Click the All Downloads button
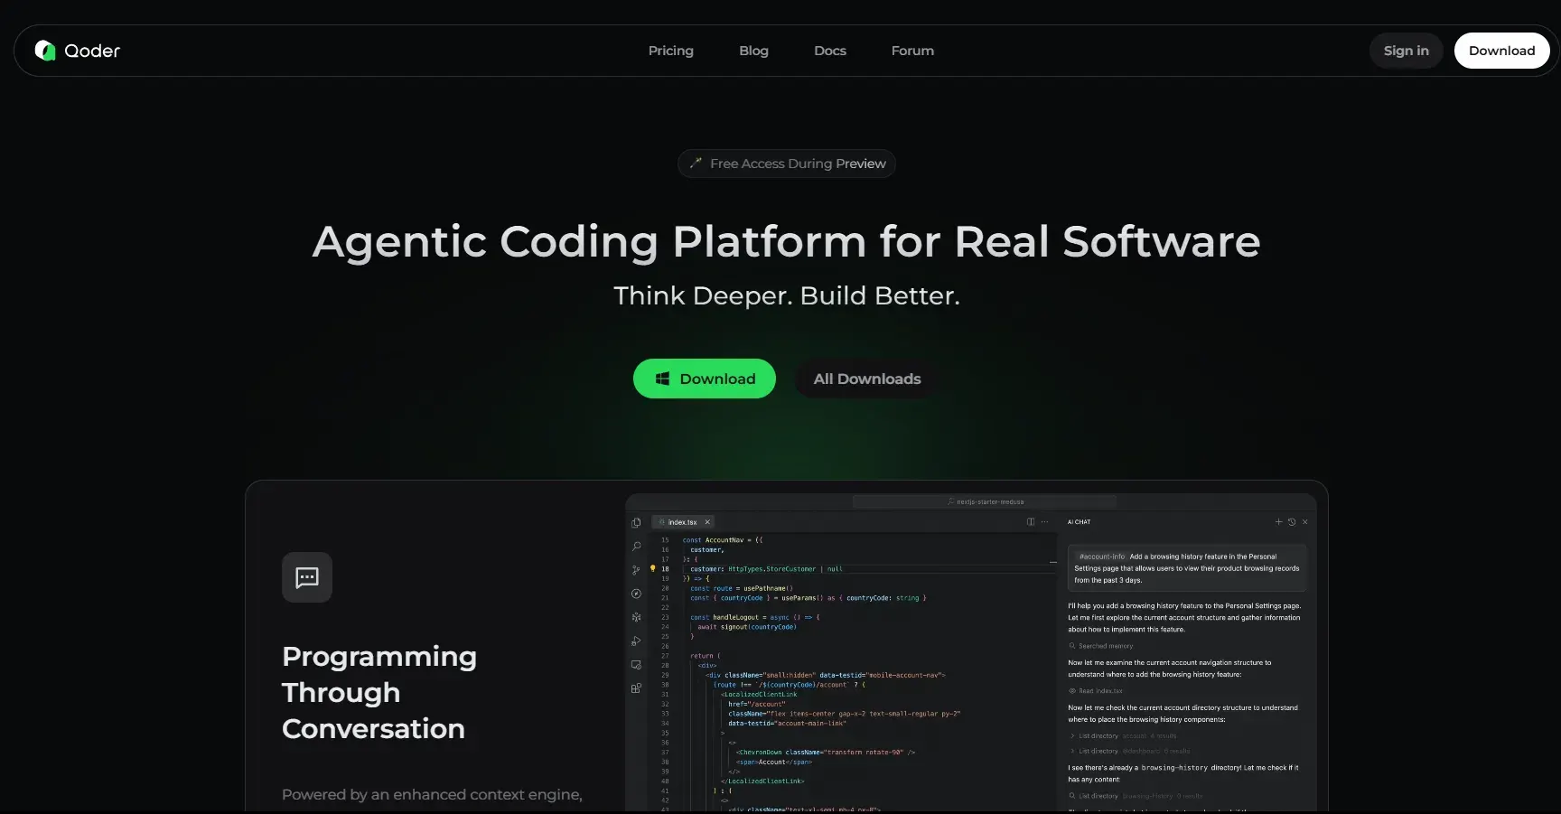The image size is (1561, 814). (x=866, y=379)
